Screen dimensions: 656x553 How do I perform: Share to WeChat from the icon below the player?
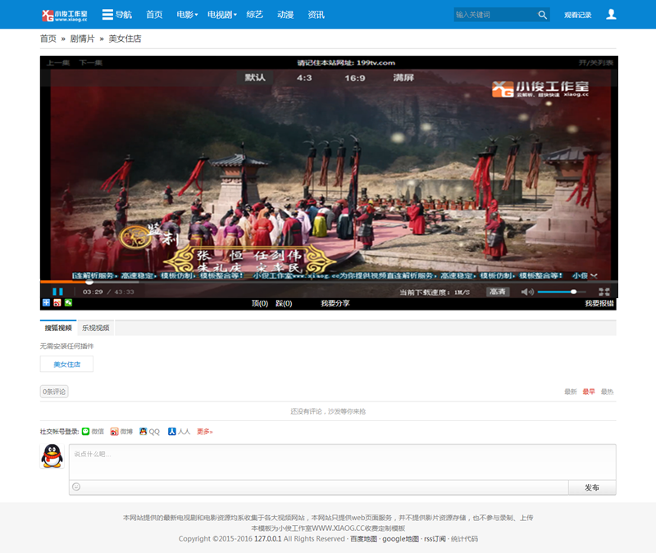(x=68, y=302)
